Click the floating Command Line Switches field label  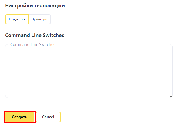pyautogui.click(x=33, y=44)
